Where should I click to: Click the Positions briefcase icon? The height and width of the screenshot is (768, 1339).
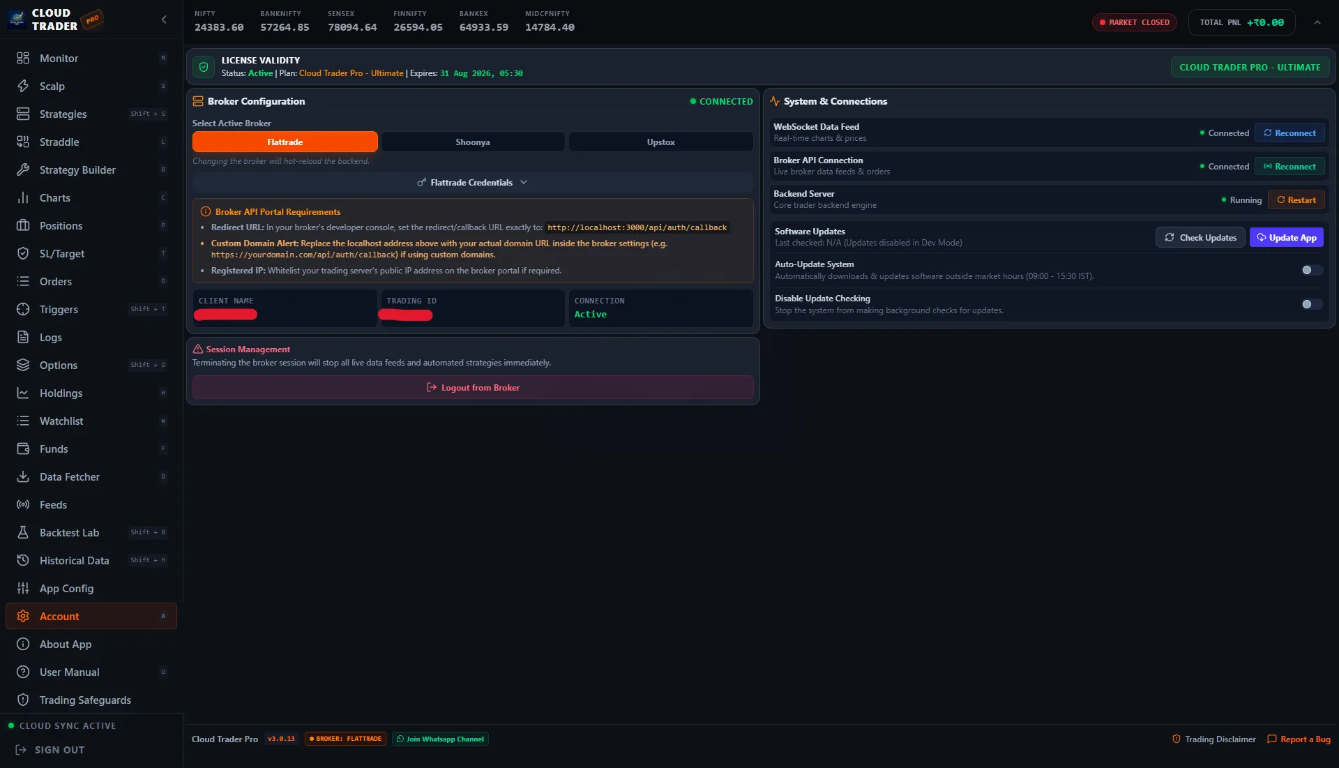(x=23, y=225)
